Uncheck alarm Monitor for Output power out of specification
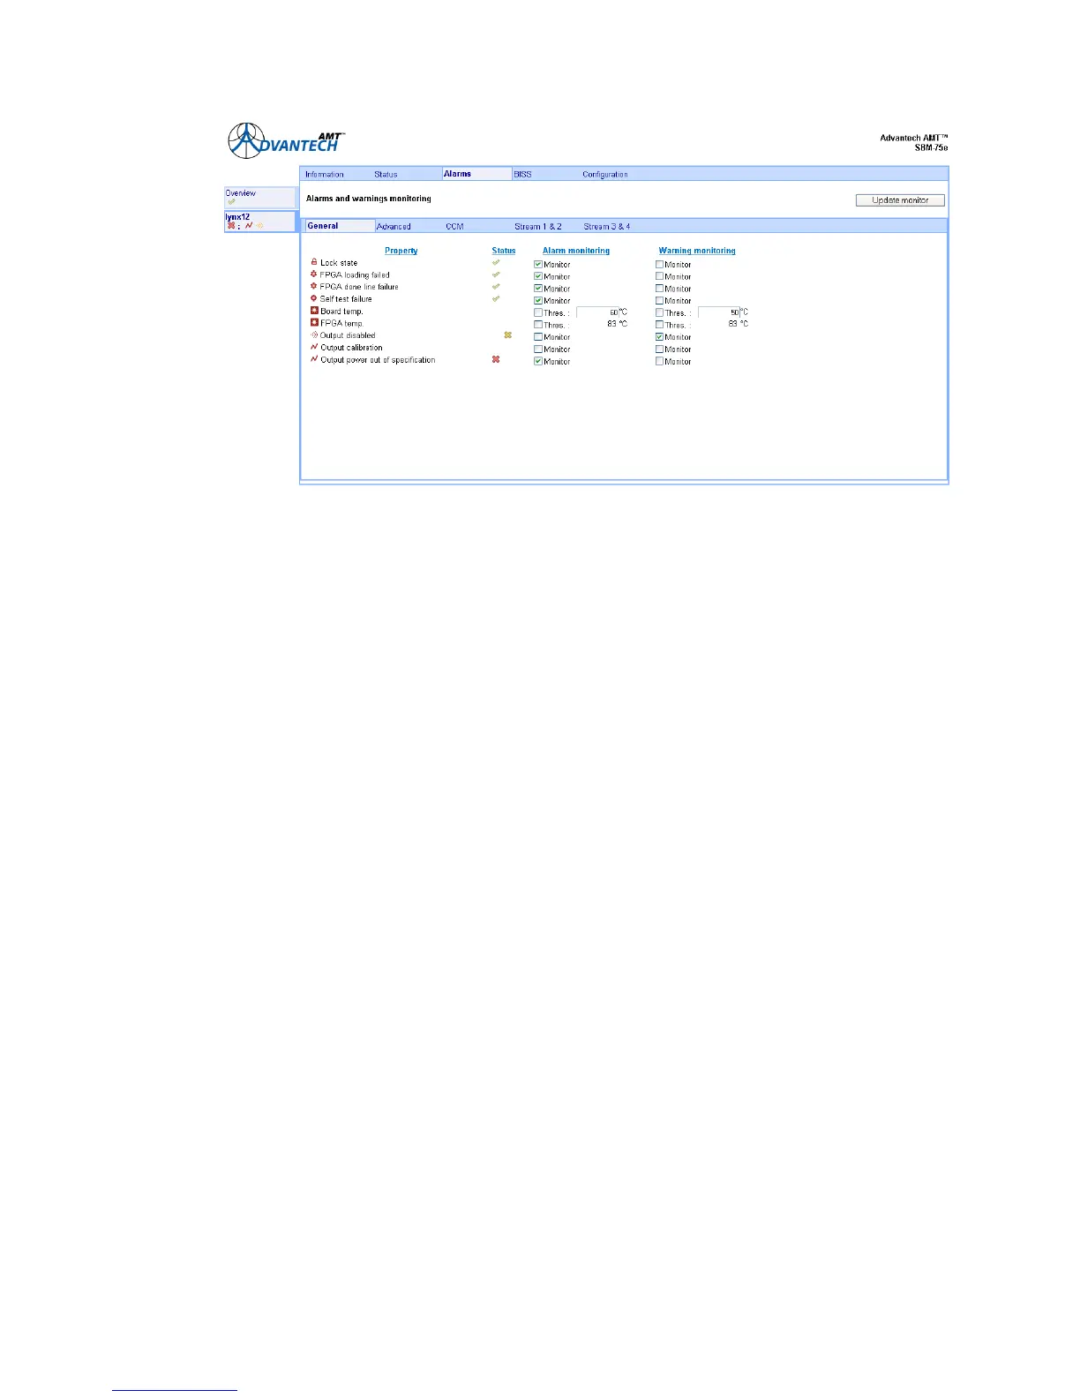Image resolution: width=1080 pixels, height=1398 pixels. pos(538,361)
